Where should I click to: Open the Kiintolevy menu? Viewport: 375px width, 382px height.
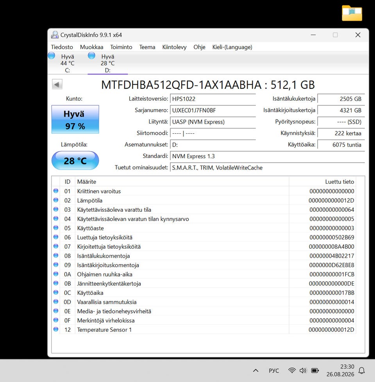click(x=174, y=47)
